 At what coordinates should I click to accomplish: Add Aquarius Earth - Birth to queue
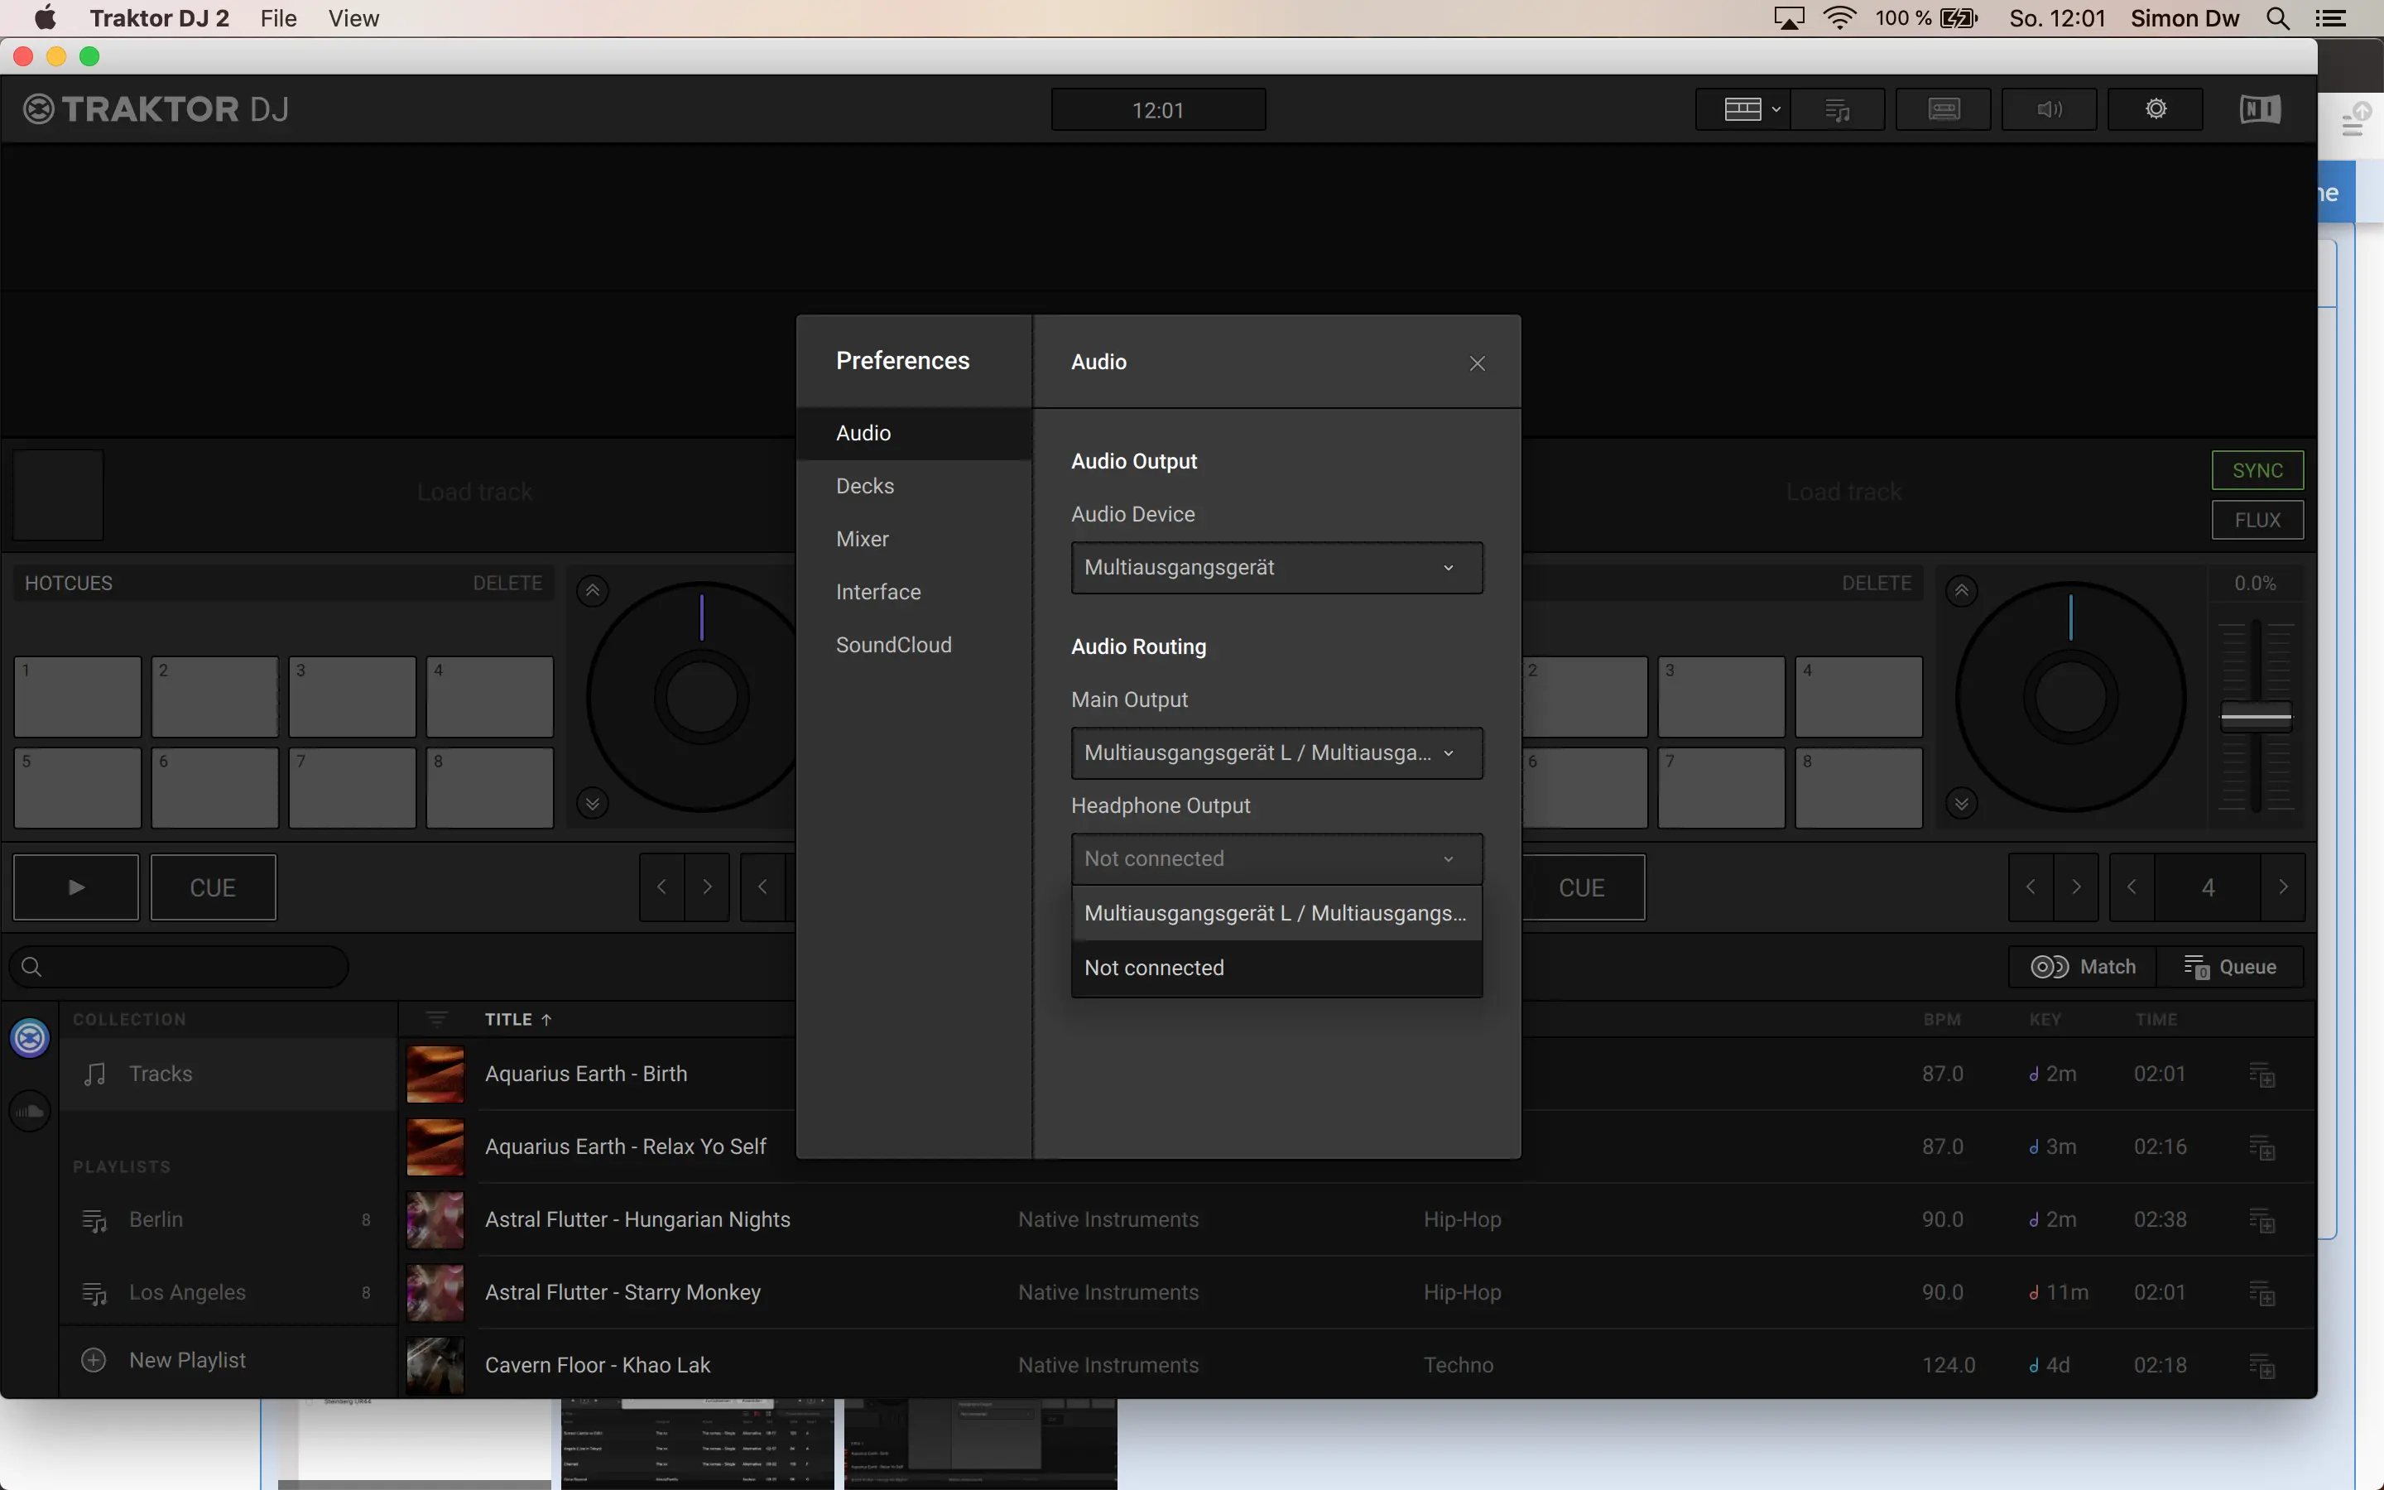pyautogui.click(x=2261, y=1074)
